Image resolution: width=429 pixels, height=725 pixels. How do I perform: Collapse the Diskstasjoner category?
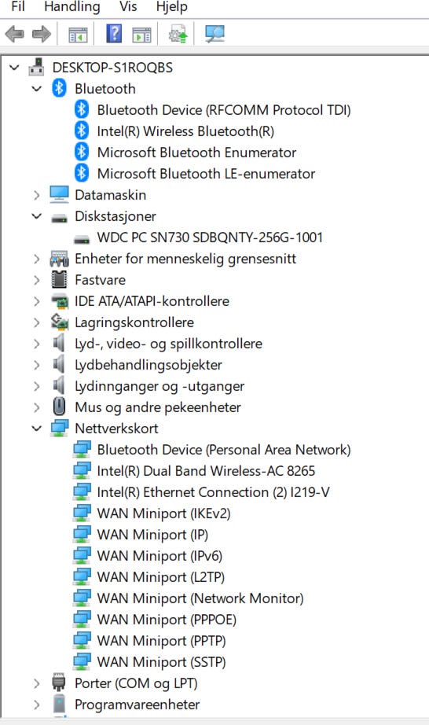37,216
